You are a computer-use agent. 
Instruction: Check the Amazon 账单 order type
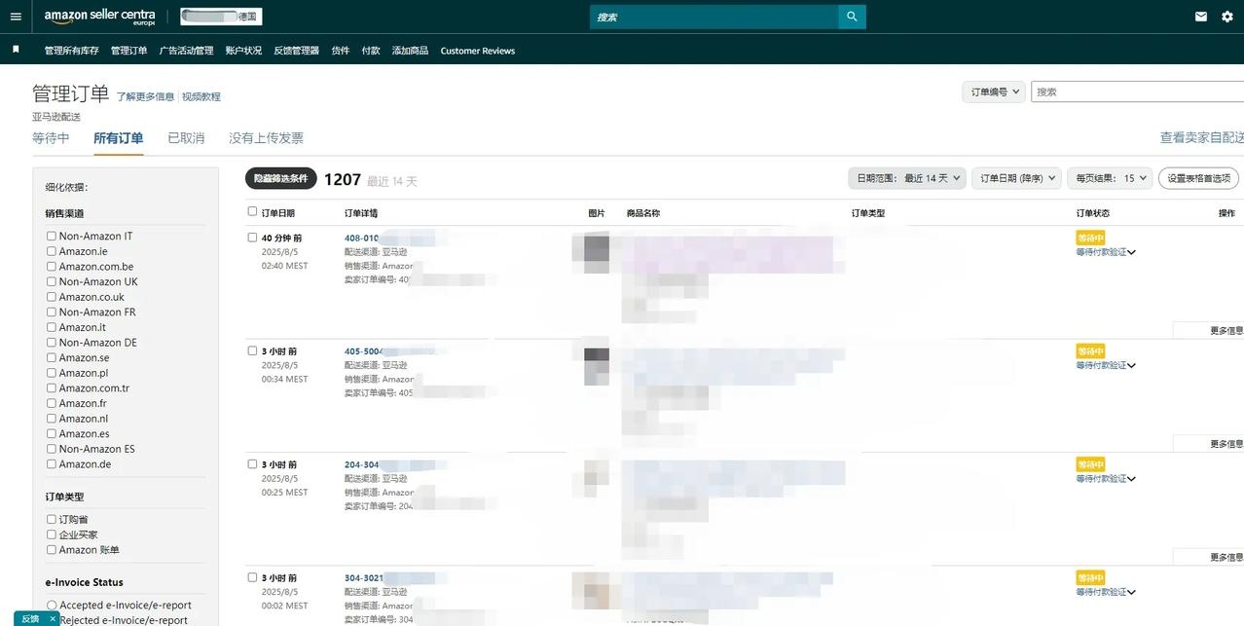click(52, 549)
